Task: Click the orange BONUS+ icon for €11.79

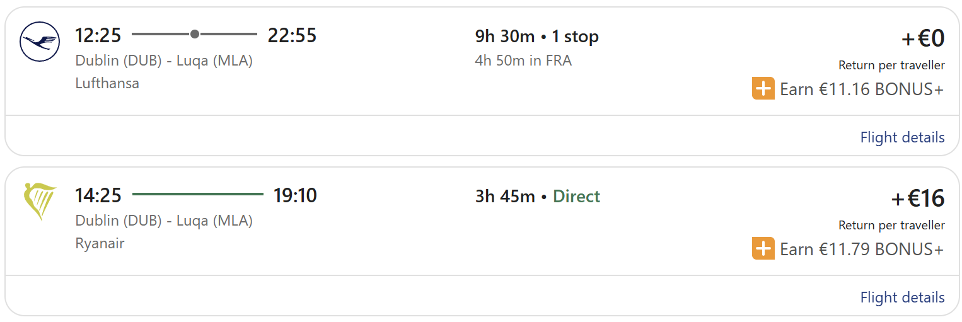Action: tap(763, 249)
